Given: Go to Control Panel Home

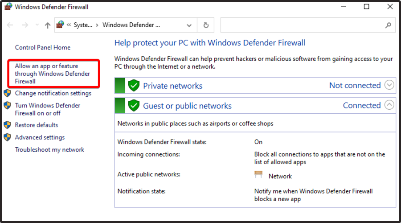Looking at the screenshot, I should pos(43,48).
